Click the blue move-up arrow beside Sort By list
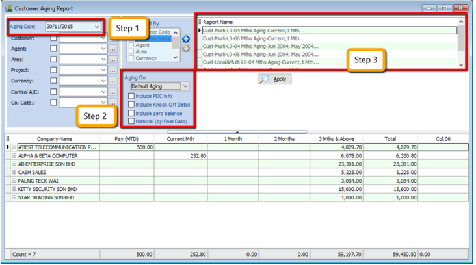 point(184,39)
